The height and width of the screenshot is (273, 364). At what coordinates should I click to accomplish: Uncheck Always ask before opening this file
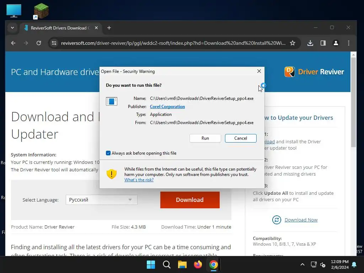click(108, 153)
